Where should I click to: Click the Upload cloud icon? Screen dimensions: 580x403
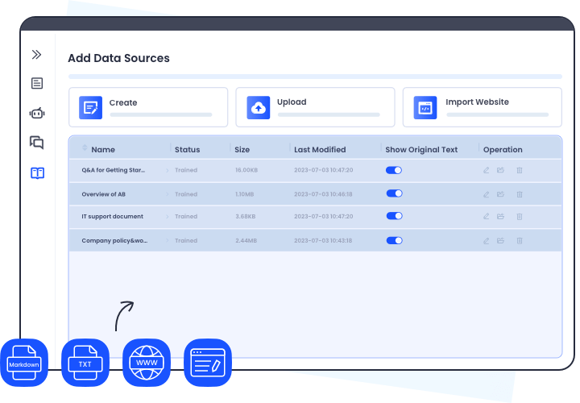pos(259,108)
